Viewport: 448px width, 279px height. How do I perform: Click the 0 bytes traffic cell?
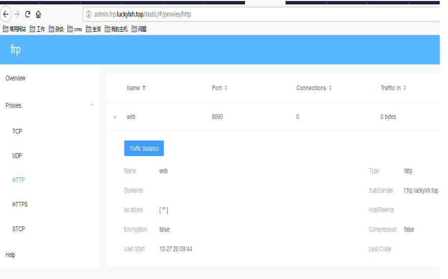click(388, 117)
